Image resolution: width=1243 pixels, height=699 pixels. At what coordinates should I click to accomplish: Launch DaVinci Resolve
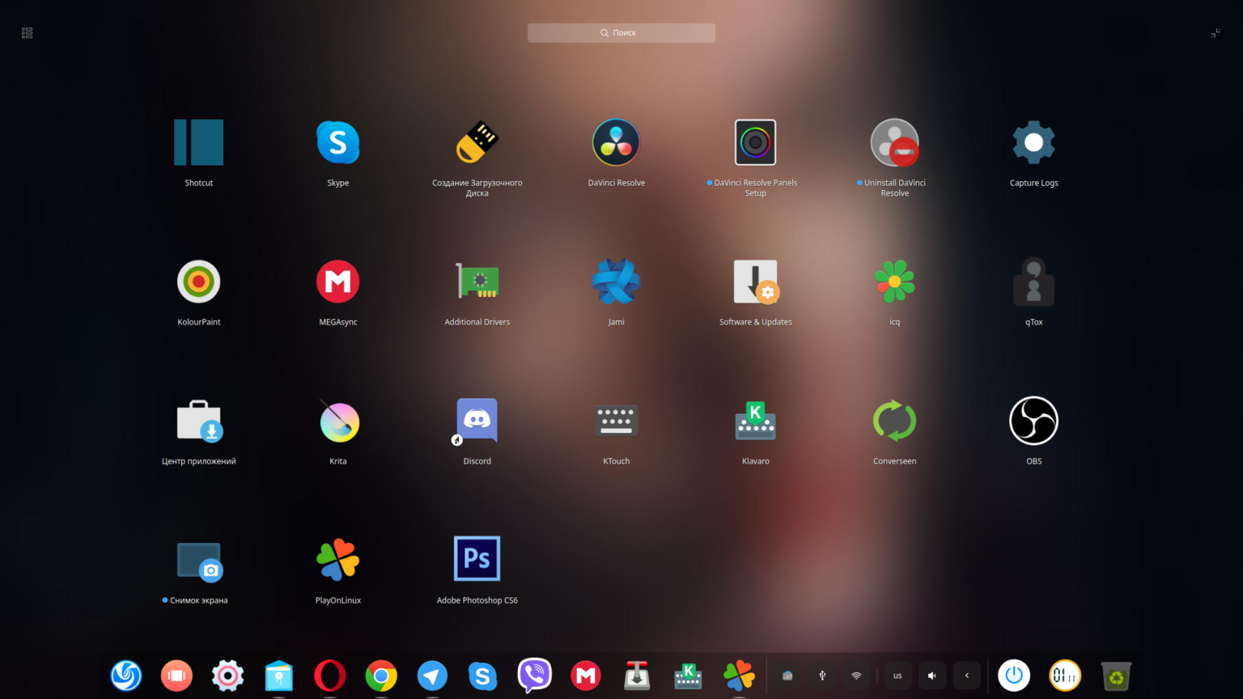click(x=617, y=143)
